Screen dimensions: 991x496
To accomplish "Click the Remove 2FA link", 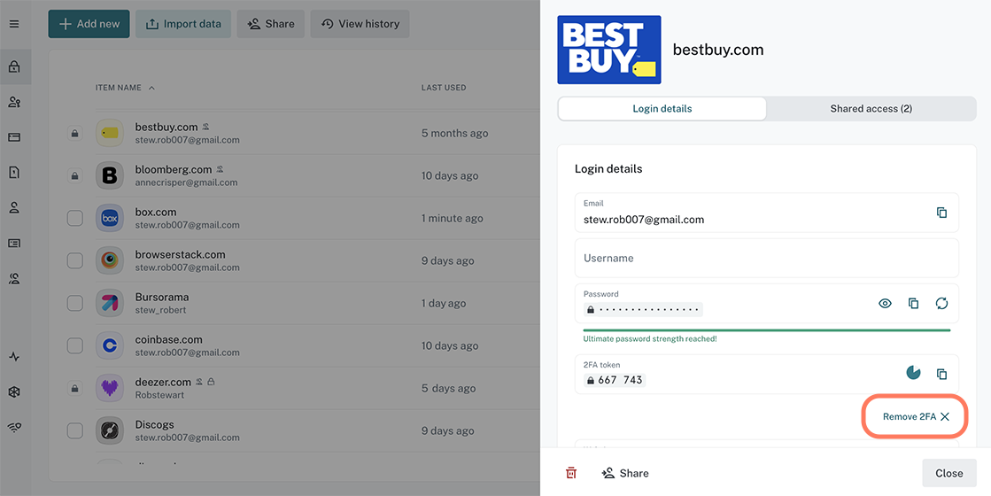I will [x=916, y=416].
